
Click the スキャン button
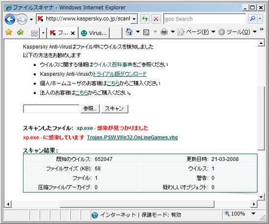[114, 109]
